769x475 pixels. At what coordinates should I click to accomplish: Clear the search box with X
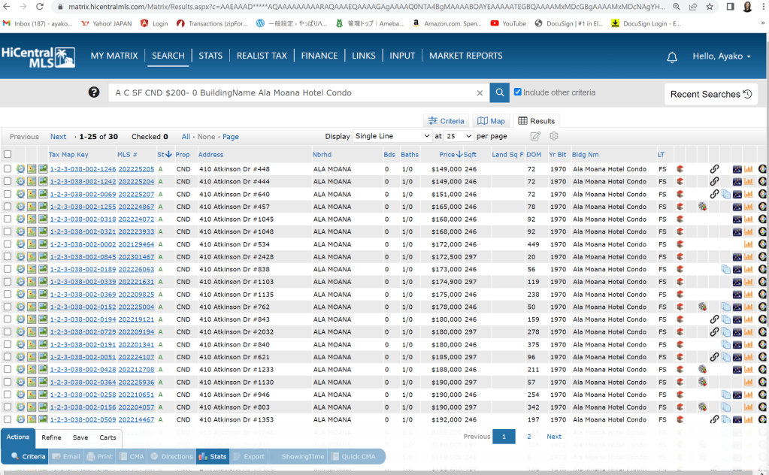coord(480,93)
